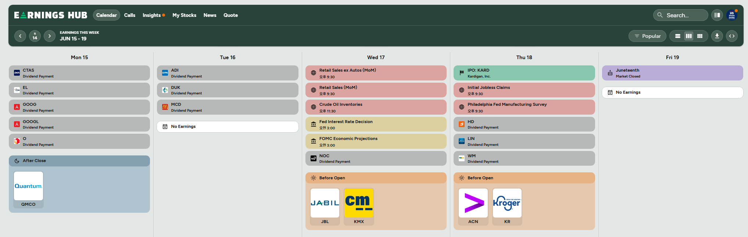Collapse Wednesday's Before Open section
Screen dimensions: 748x237
(x=376, y=178)
